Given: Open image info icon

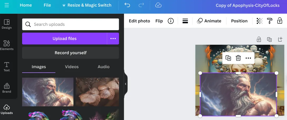Looking at the screenshot, I should [x=171, y=21].
